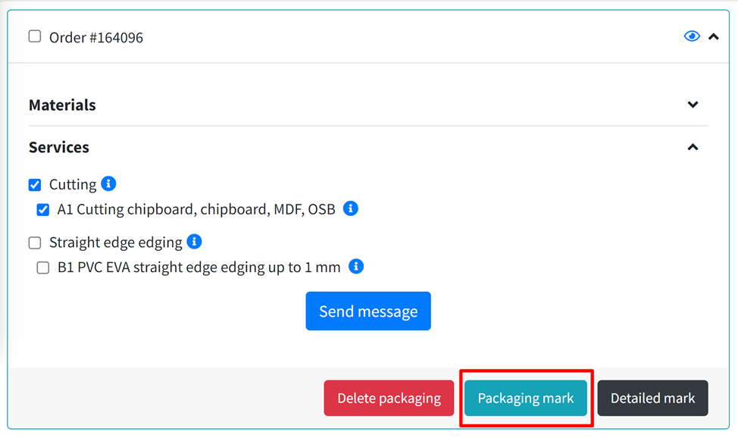Check the Order #164096 checkbox

coord(34,36)
